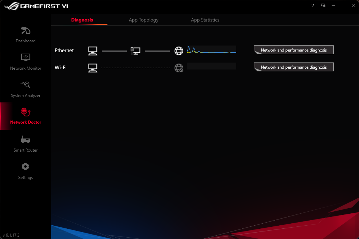
Task: Open the Network Monitor section
Action: [26, 62]
